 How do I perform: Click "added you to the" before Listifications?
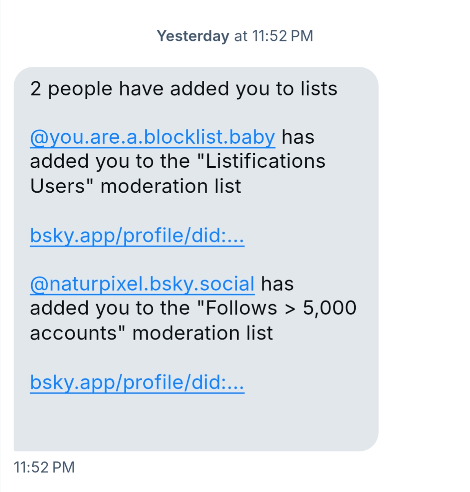click(109, 161)
